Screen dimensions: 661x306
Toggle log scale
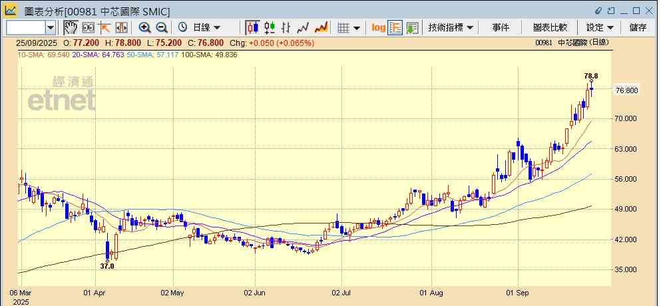click(378, 28)
